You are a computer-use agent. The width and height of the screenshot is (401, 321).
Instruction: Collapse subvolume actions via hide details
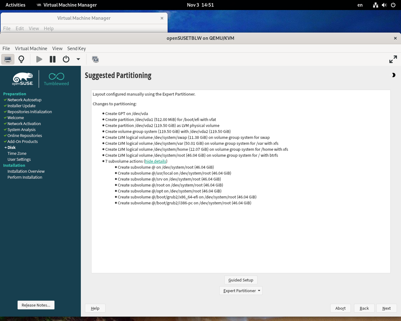click(155, 161)
